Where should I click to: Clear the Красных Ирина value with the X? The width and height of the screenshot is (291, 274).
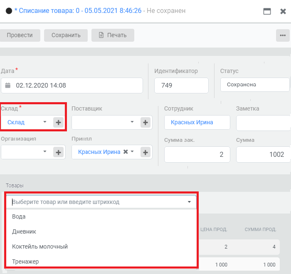pyautogui.click(x=126, y=152)
